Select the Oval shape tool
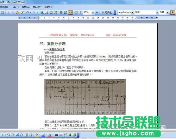 (x=4, y=135)
